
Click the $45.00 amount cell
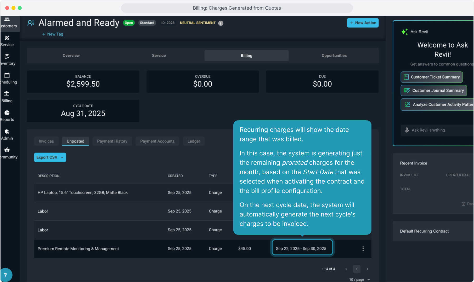coord(245,249)
